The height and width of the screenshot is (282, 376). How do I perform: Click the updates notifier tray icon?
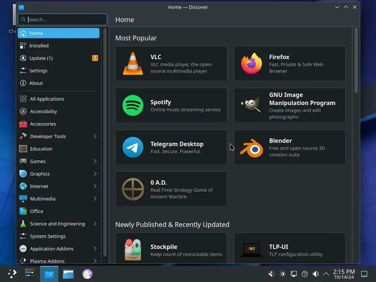tap(305, 274)
